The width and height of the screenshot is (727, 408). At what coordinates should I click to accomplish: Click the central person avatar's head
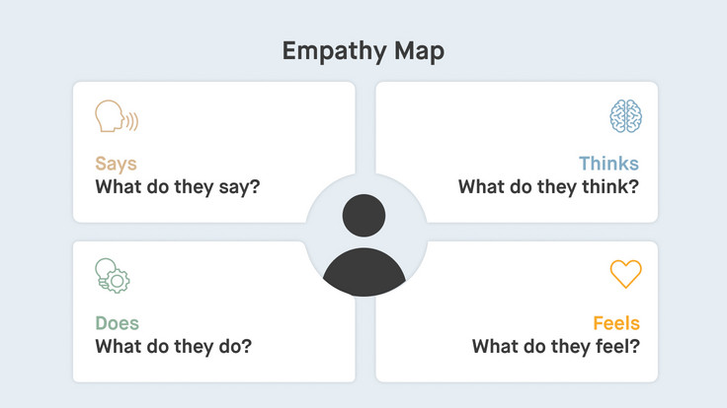coord(364,216)
